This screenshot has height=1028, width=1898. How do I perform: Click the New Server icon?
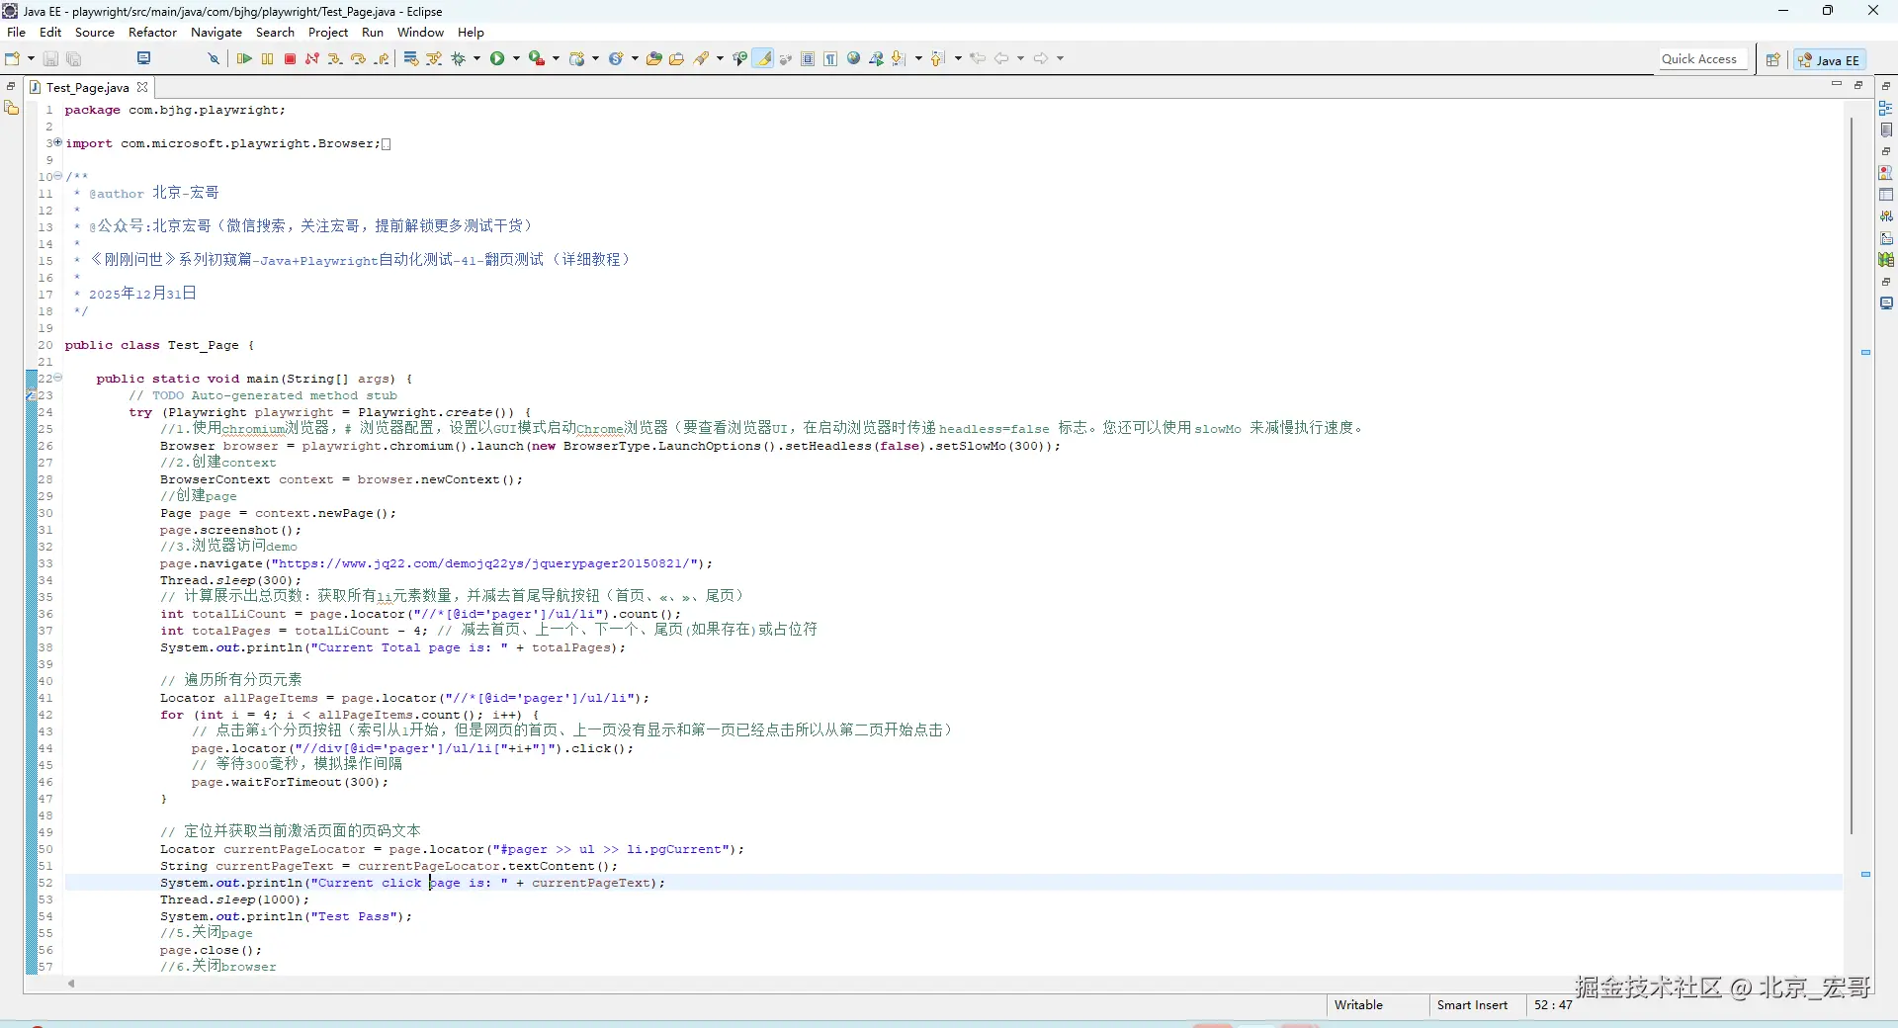click(577, 59)
